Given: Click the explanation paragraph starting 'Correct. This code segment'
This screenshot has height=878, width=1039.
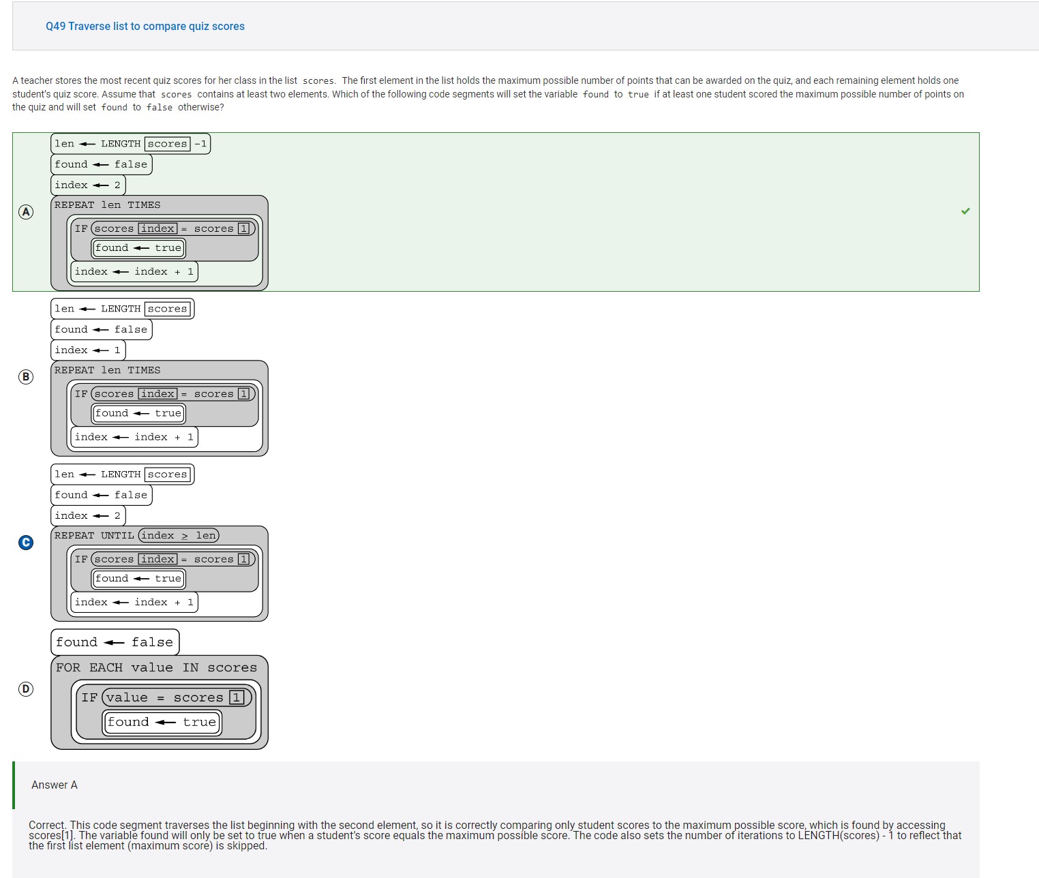Looking at the screenshot, I should 495,835.
